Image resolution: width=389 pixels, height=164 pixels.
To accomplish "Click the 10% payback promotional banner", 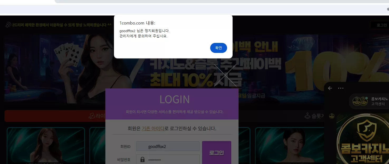I will tap(196, 69).
